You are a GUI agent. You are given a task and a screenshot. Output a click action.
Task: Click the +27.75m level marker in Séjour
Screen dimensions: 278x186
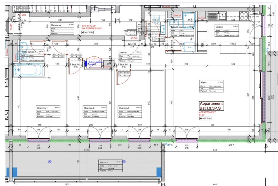pyautogui.click(x=205, y=118)
